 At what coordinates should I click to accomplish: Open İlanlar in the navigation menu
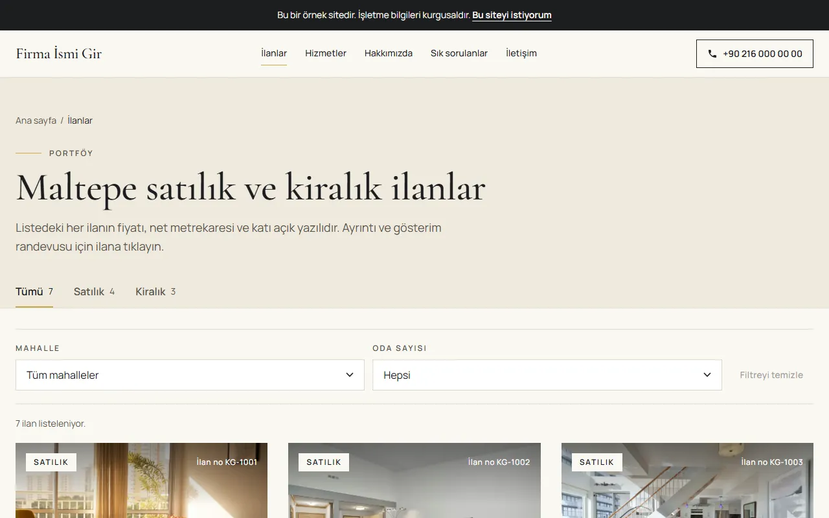click(x=274, y=53)
